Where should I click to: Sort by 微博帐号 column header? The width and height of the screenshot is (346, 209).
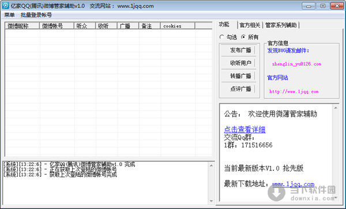(57, 26)
